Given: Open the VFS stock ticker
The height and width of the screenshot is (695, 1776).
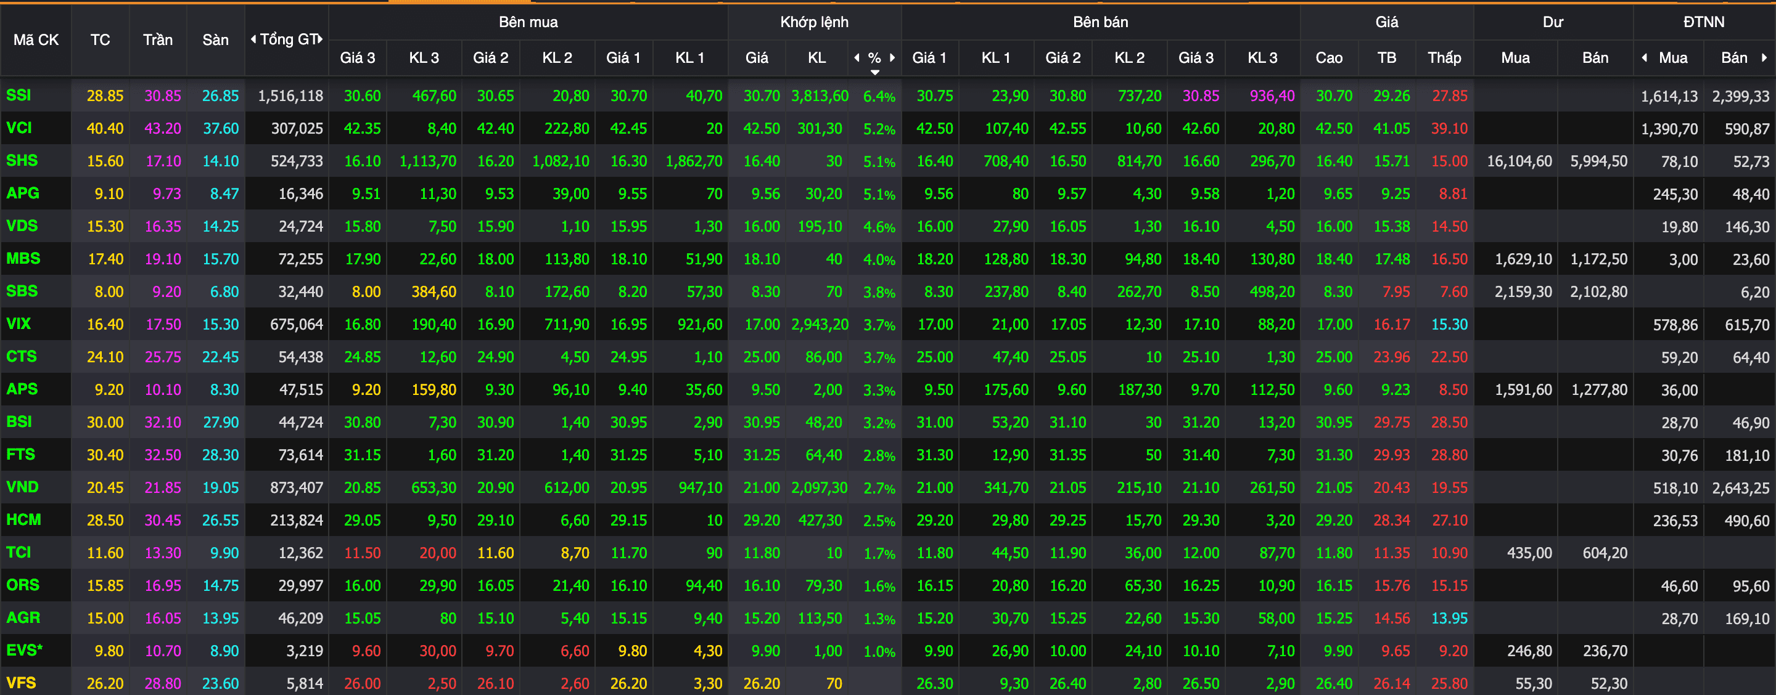Looking at the screenshot, I should [21, 683].
